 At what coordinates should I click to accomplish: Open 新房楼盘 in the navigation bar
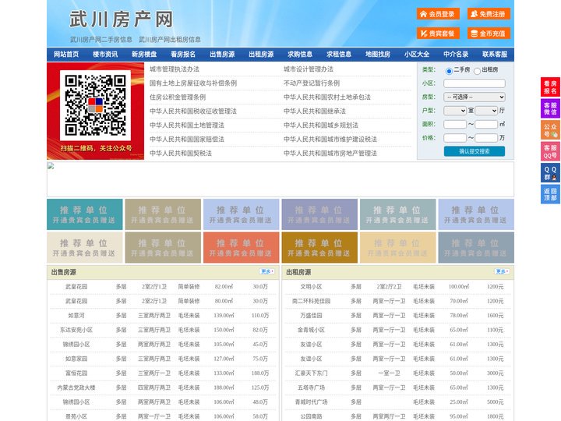[144, 55]
